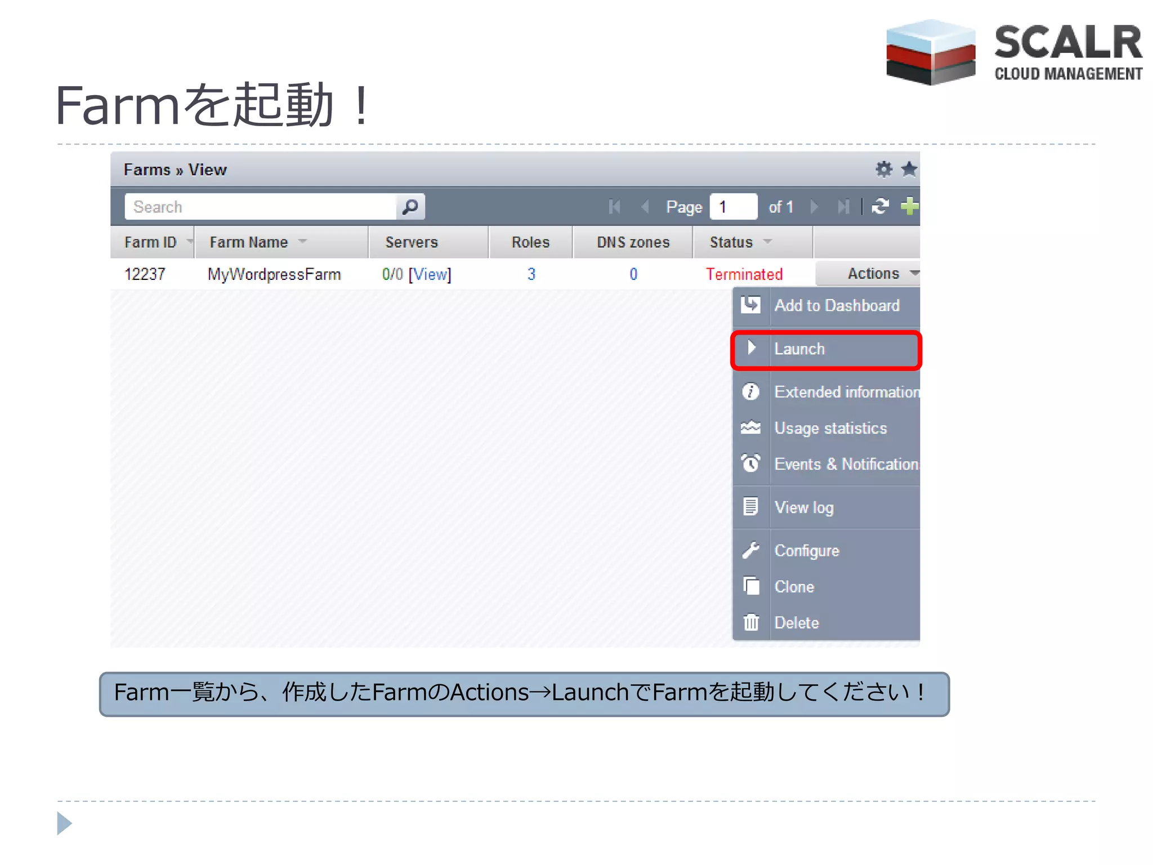This screenshot has height=865, width=1153.
Task: Go to first page arrow icon
Action: coord(614,207)
